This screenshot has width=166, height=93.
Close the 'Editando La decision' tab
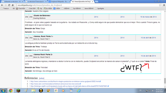23,2
